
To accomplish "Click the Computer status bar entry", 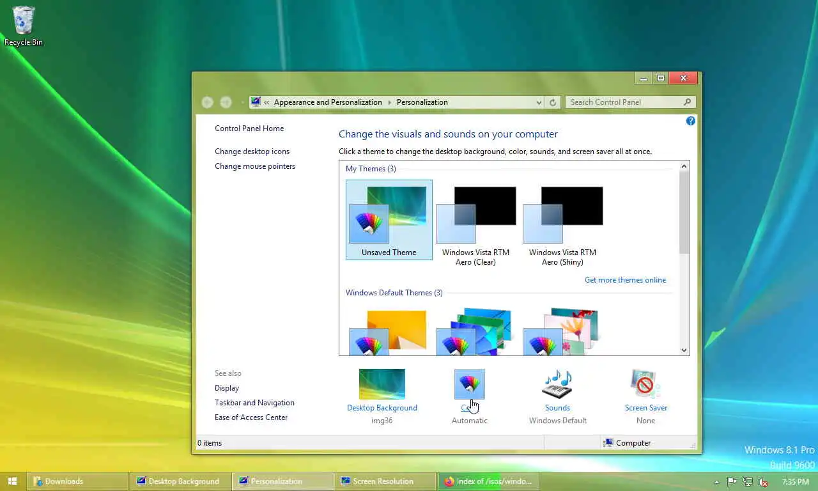I will (627, 443).
